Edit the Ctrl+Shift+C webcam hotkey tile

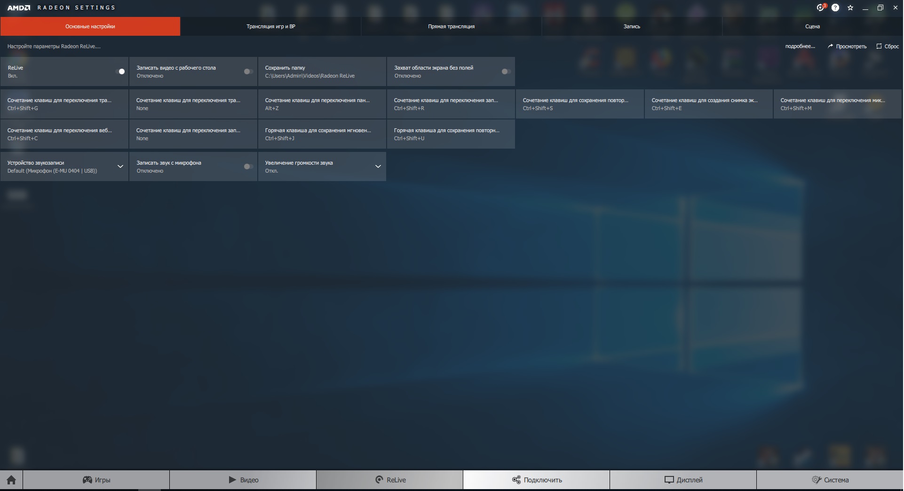click(x=64, y=134)
